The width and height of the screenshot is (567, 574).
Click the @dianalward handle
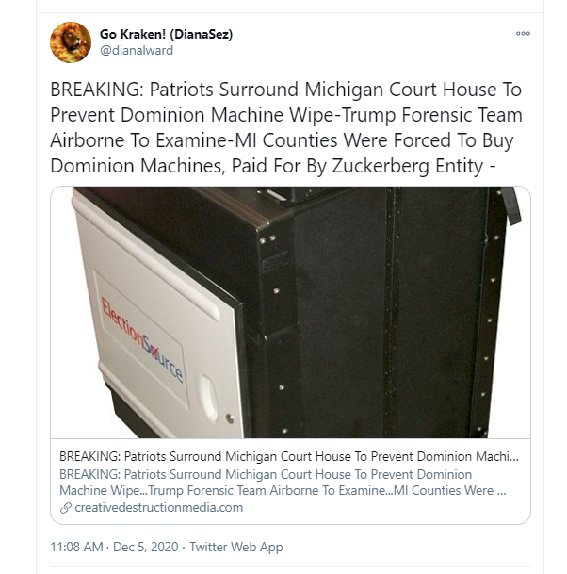click(137, 50)
